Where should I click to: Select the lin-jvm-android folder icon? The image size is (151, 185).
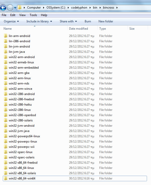coord(6,46)
